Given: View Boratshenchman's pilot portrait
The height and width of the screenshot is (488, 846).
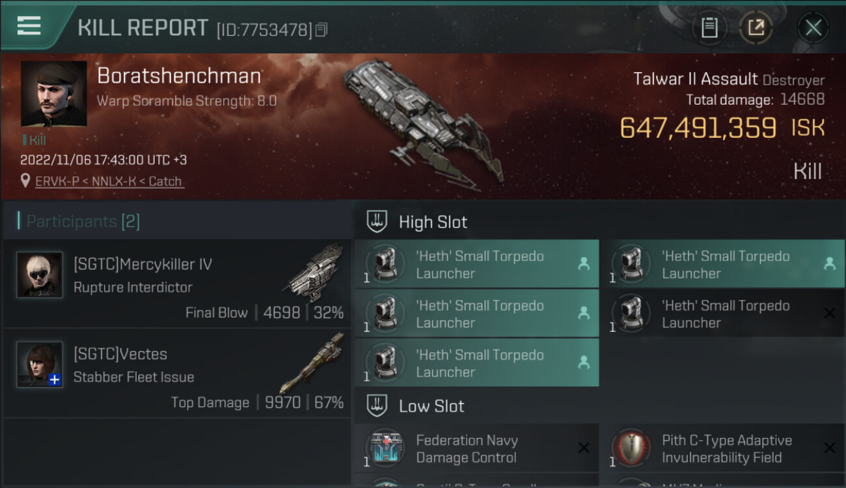Looking at the screenshot, I should [53, 94].
